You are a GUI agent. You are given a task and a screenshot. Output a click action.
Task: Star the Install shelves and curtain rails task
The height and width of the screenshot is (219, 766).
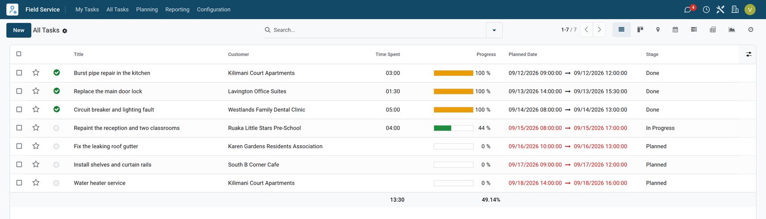tap(36, 164)
